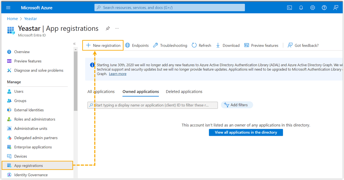Collapse the left navigation pane
The width and height of the screenshot is (344, 180).
[x=74, y=43]
